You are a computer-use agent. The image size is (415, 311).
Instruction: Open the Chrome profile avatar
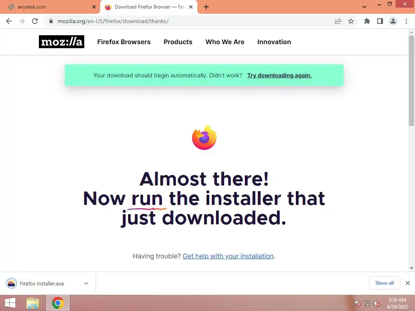(393, 21)
